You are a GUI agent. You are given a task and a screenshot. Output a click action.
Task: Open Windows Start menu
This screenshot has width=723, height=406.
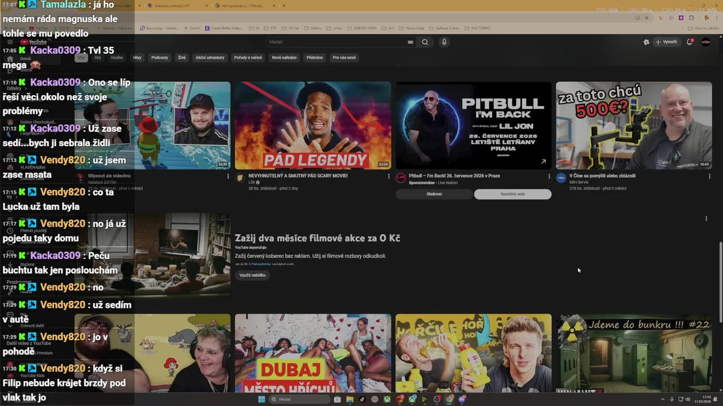(x=261, y=399)
